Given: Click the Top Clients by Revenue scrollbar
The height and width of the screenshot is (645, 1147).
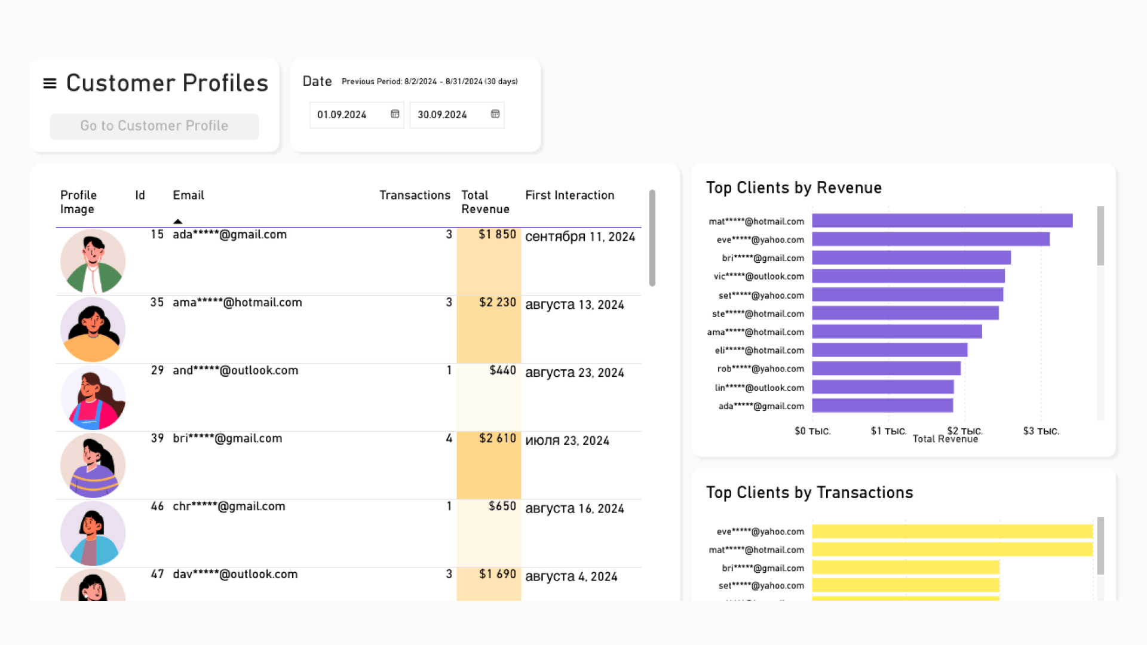Looking at the screenshot, I should pos(1100,236).
